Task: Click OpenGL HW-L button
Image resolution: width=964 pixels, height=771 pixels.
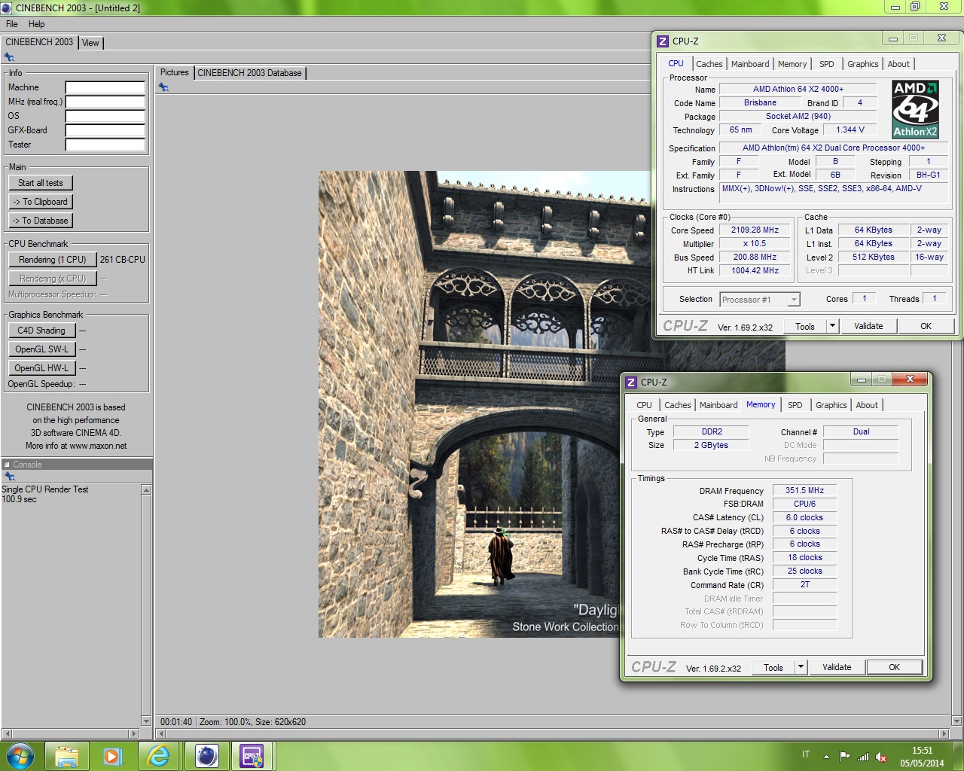Action: pyautogui.click(x=41, y=368)
